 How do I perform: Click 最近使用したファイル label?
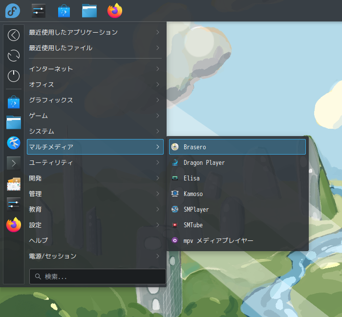coord(61,48)
